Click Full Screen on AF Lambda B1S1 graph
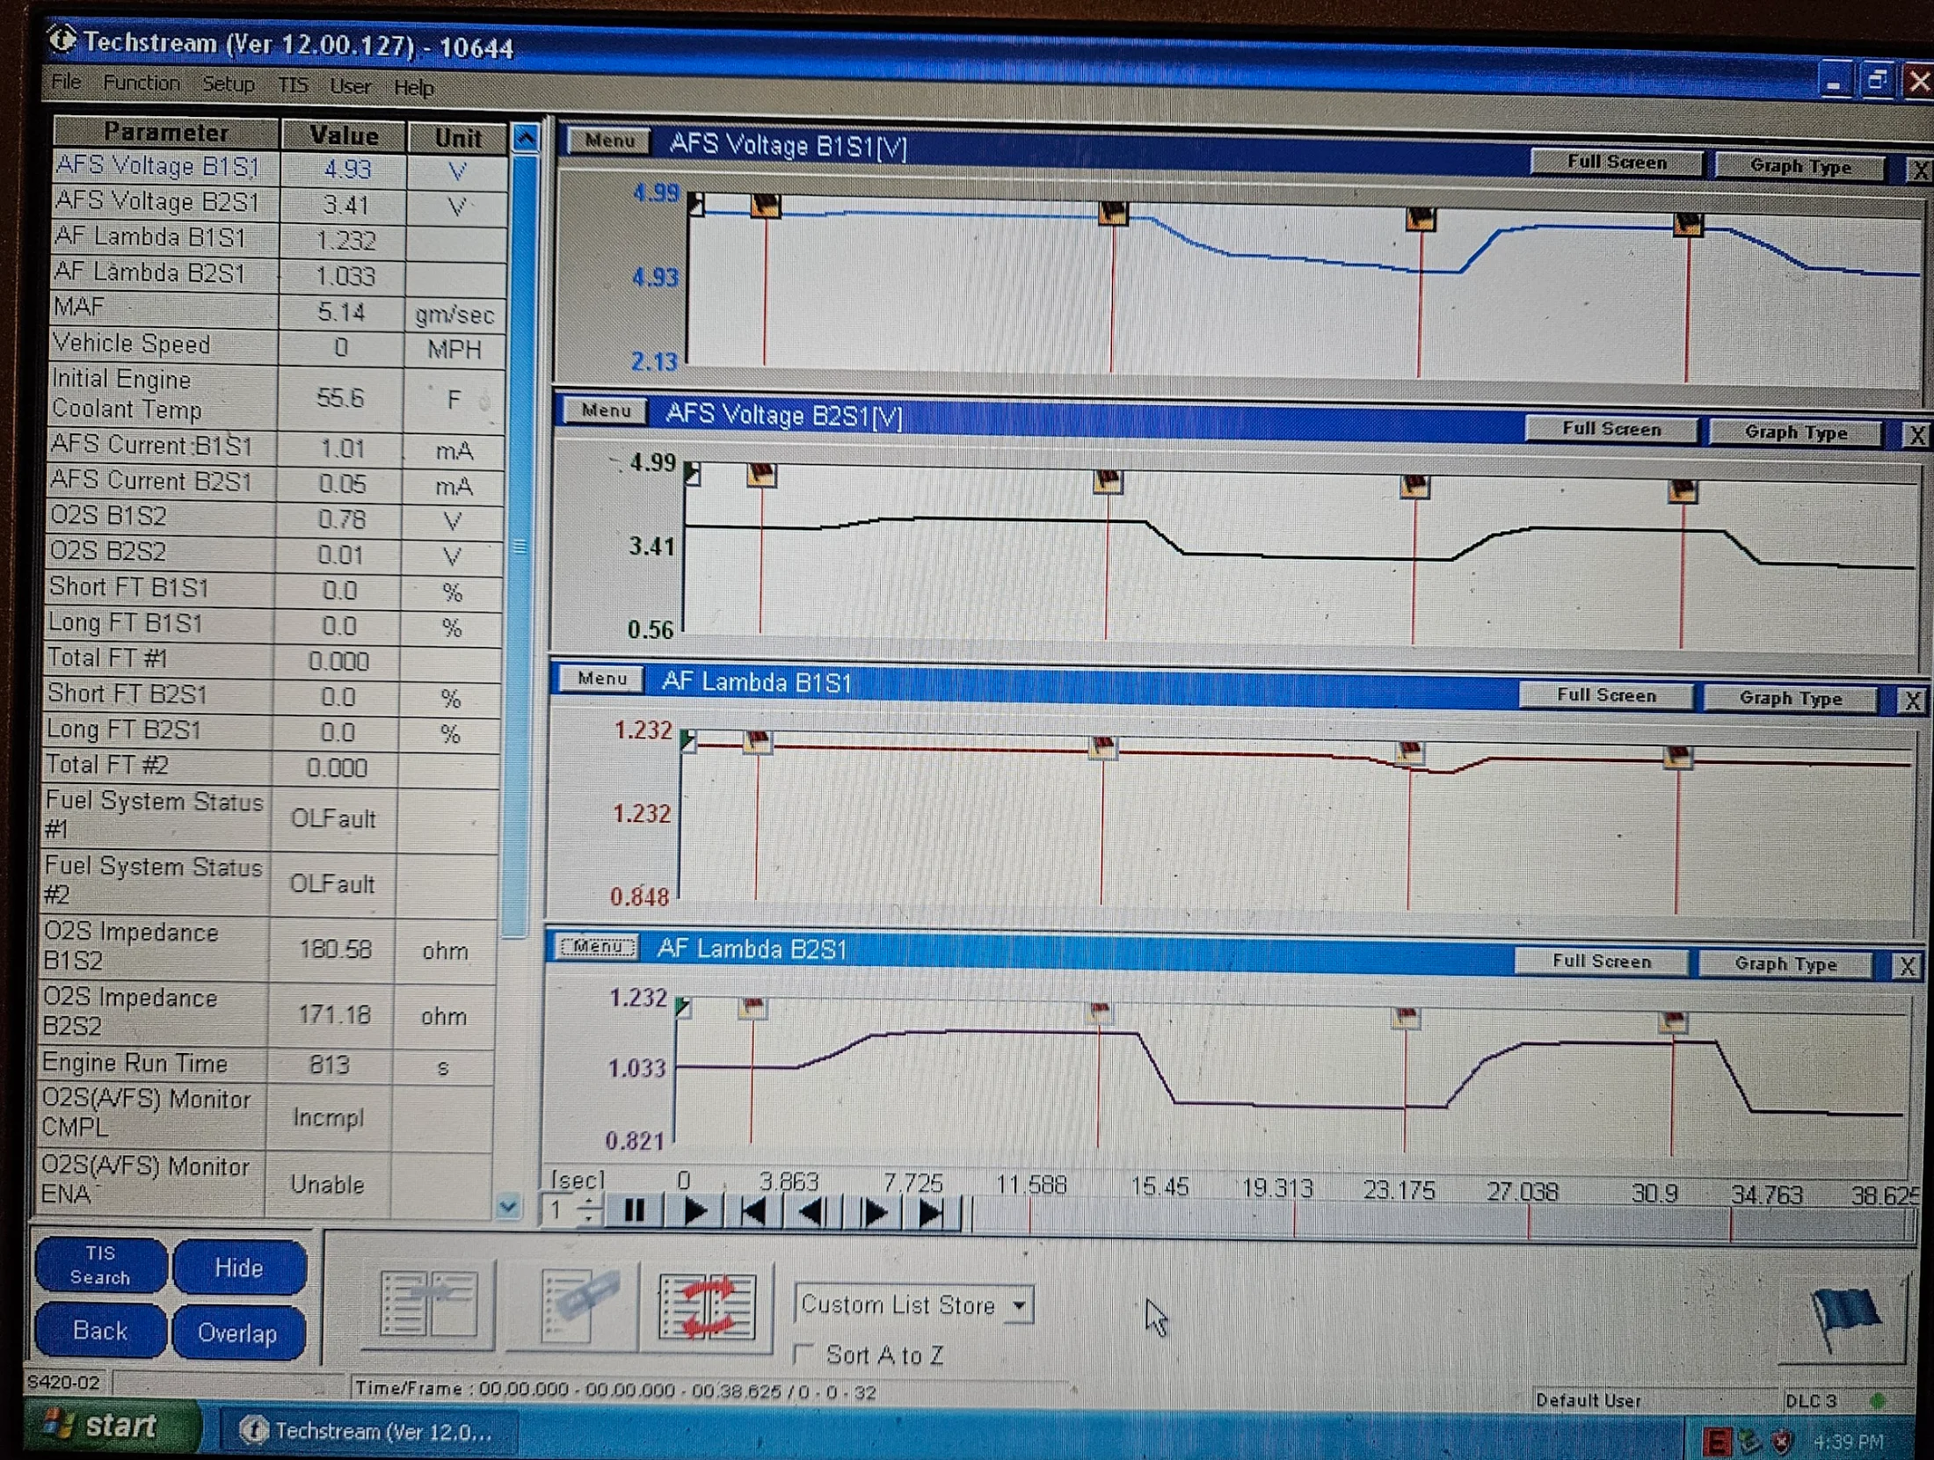The width and height of the screenshot is (1934, 1460). 1606,695
